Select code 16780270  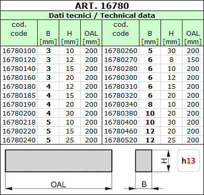click(121, 60)
